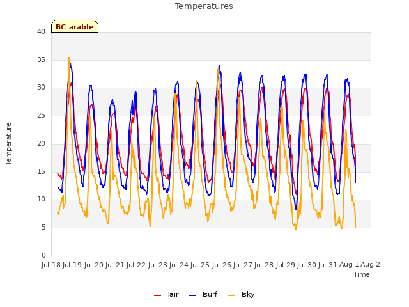Image resolution: width=409 pixels, height=307 pixels.
Task: Click the Temperature y-axis title
Action: pyautogui.click(x=8, y=144)
